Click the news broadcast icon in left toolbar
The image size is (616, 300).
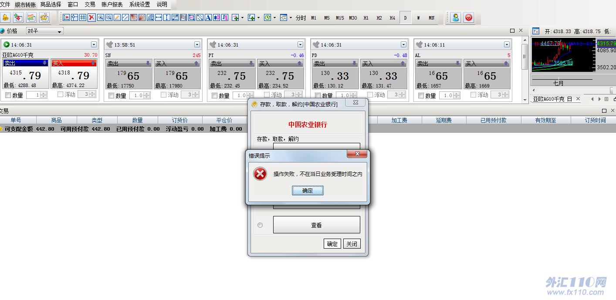(44, 17)
